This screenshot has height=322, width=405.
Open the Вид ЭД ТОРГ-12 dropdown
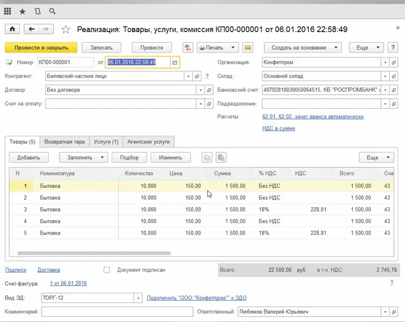point(138,298)
